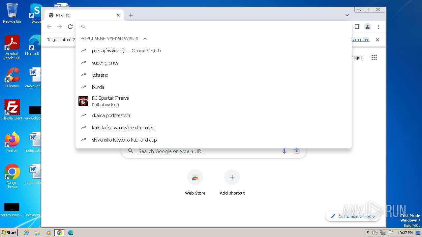Click the network tray icon
422x237 pixels.
point(383,233)
